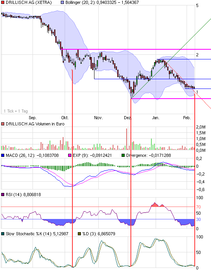Click the MACD axis 0,2 label

199,158
